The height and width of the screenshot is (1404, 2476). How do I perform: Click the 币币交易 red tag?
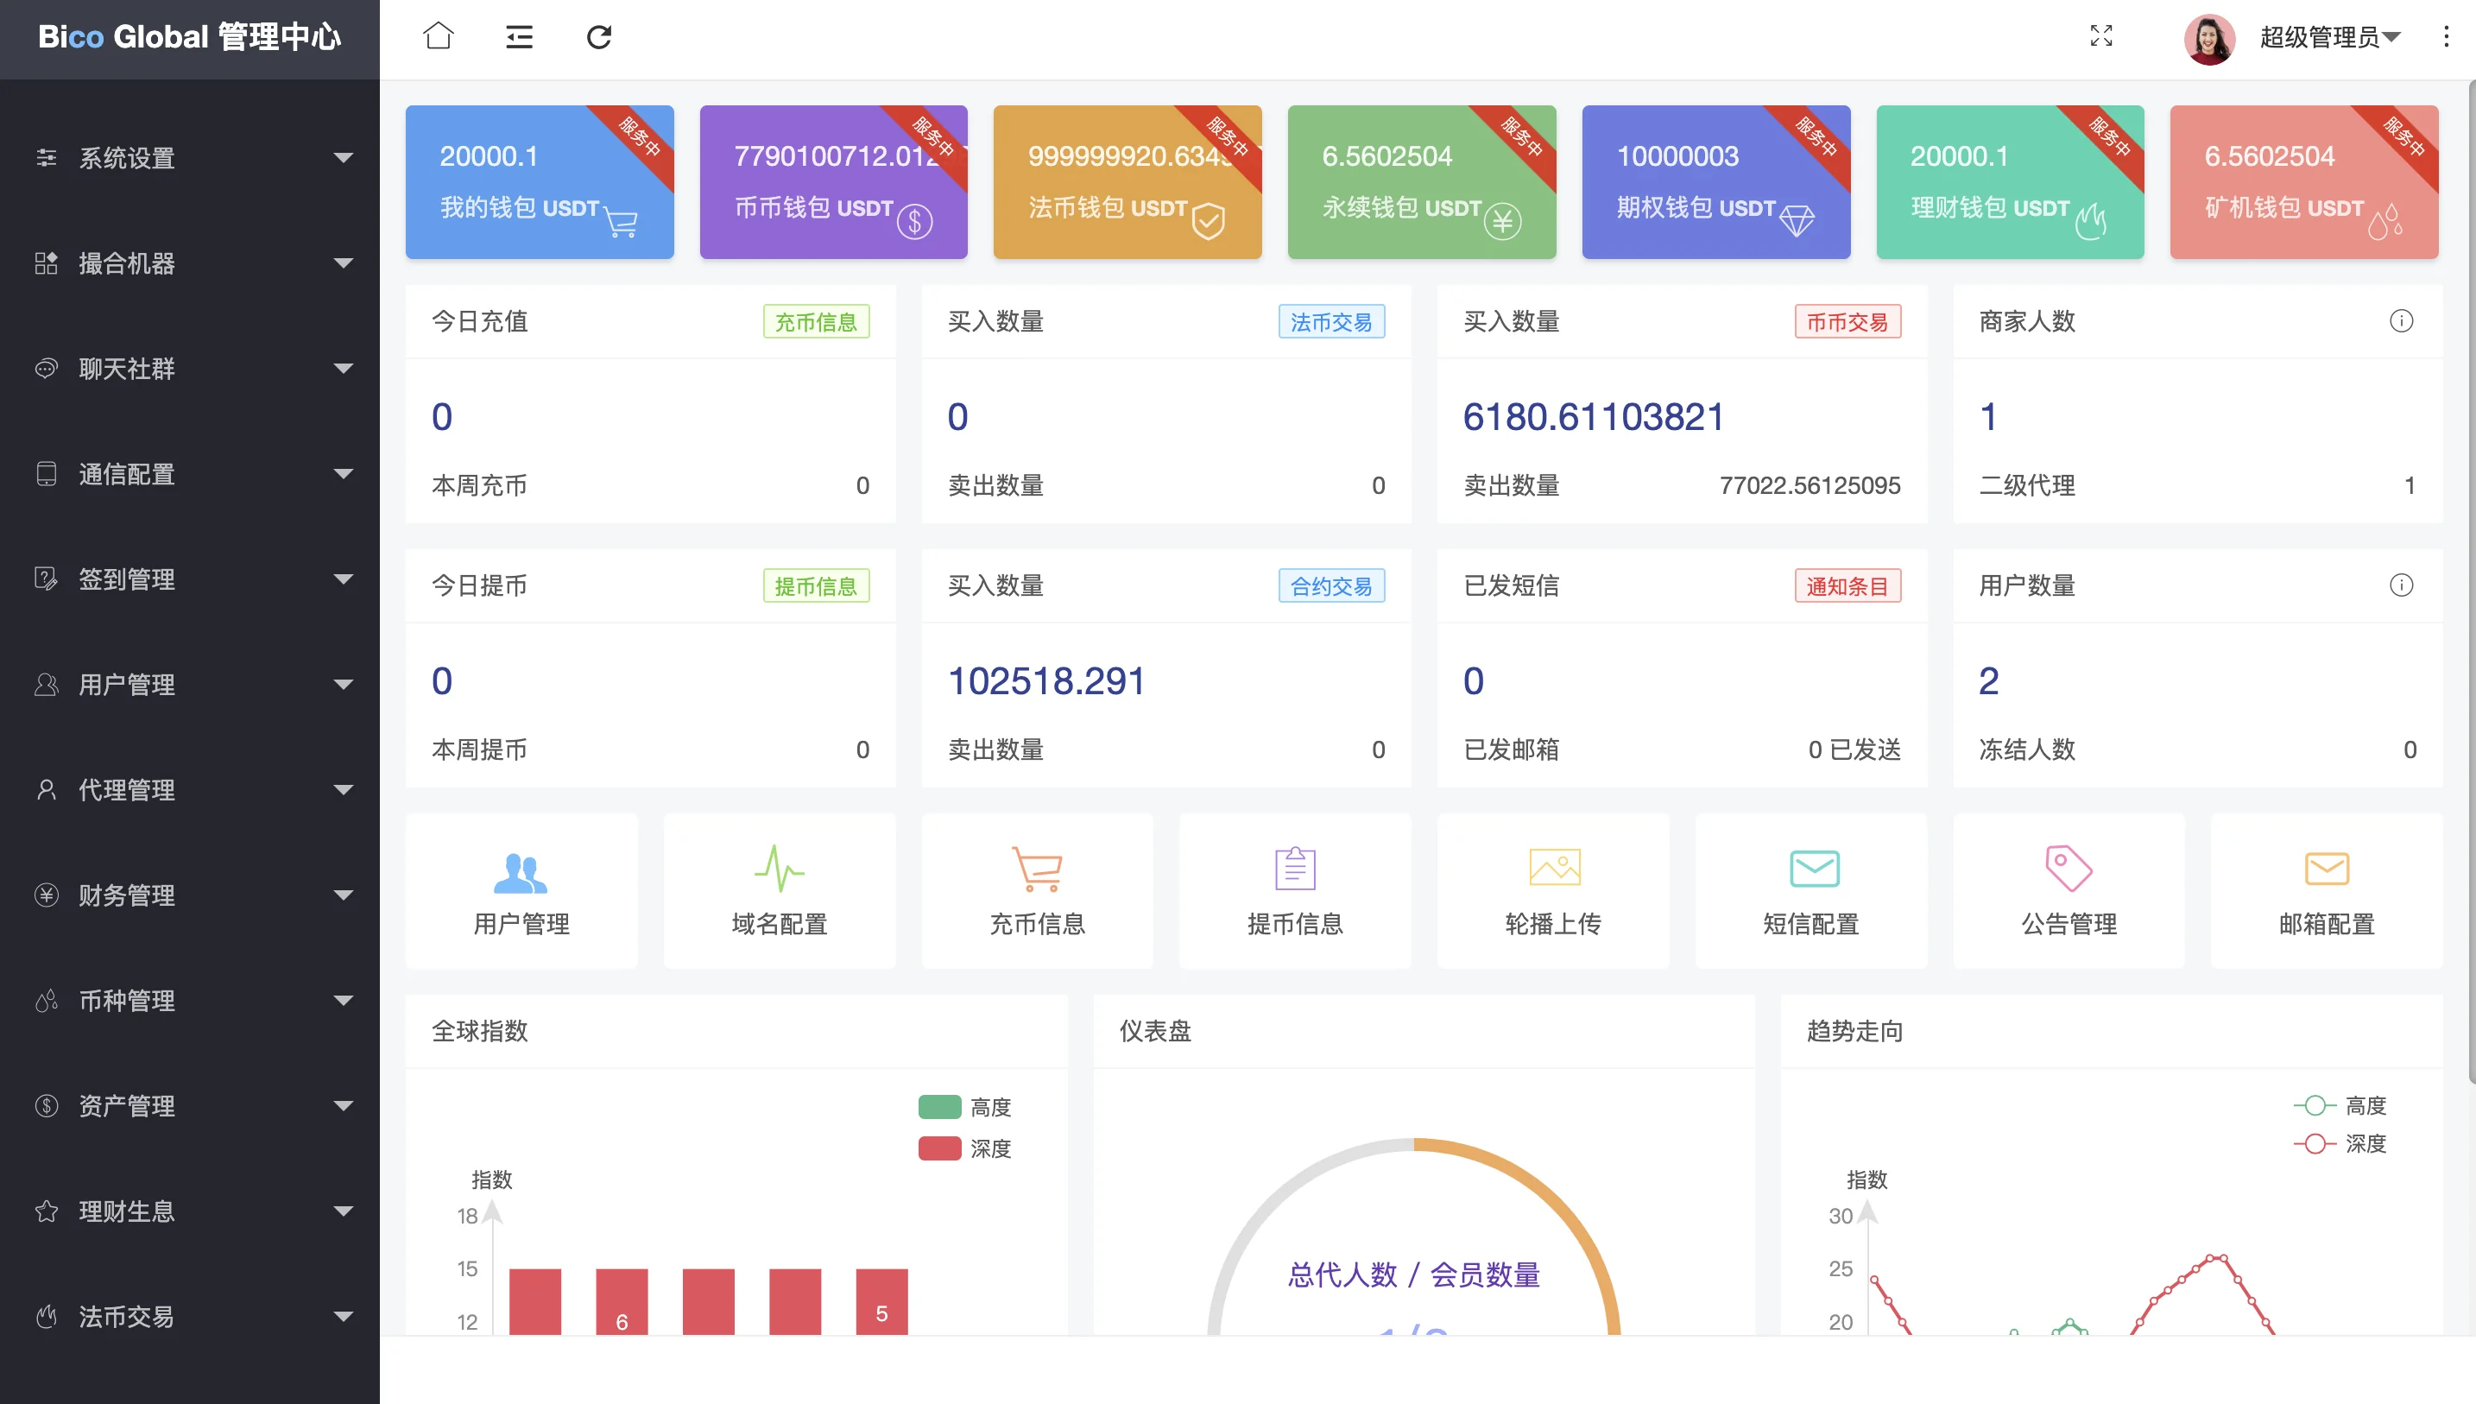[1847, 322]
